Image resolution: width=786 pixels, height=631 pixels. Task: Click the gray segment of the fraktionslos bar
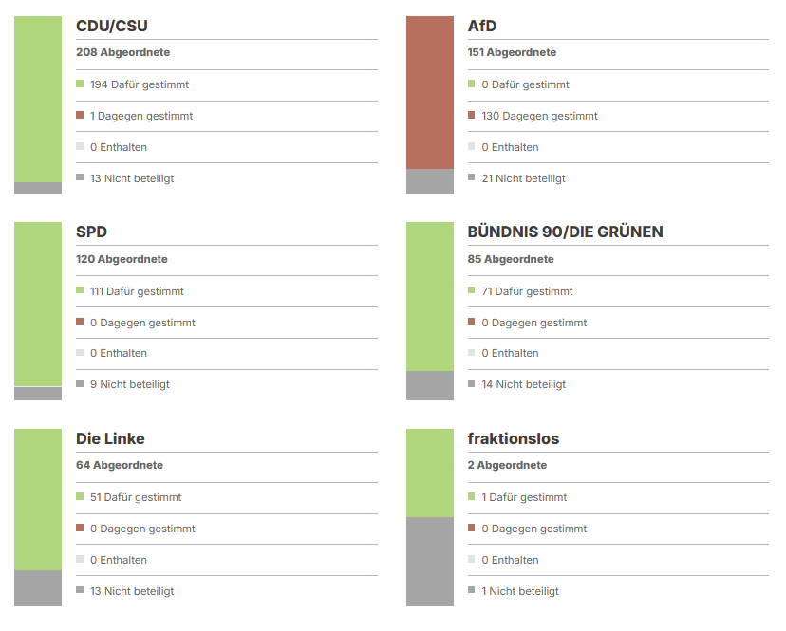point(429,561)
